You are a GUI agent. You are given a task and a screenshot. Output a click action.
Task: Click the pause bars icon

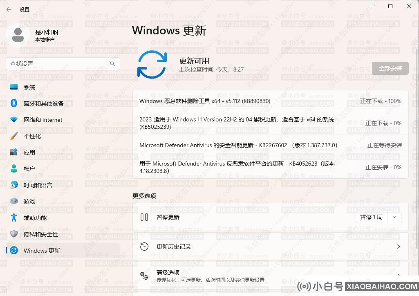coord(144,217)
